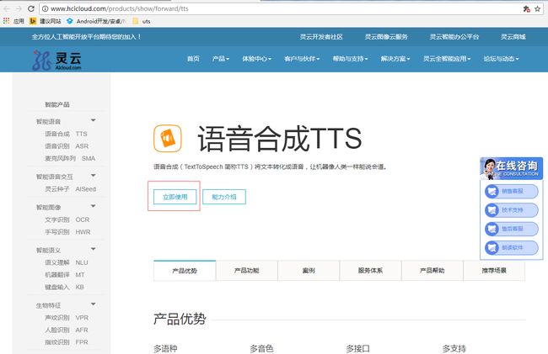Select 语音识别 ASR in sidebar

[x=67, y=146]
